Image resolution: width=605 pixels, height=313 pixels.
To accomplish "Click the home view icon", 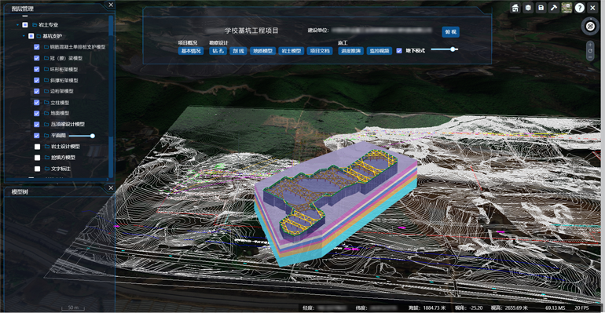I will 515,8.
